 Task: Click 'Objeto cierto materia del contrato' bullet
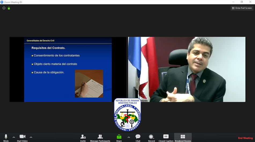pos(56,64)
